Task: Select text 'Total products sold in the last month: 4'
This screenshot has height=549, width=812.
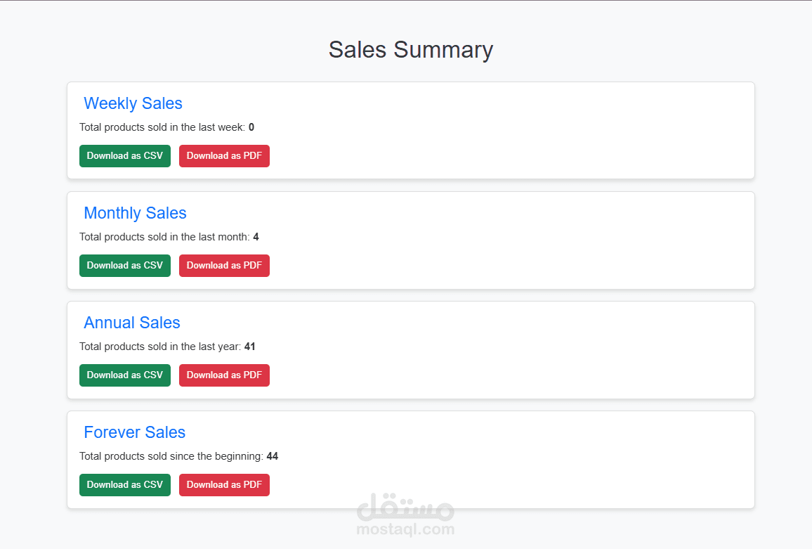Action: pos(169,237)
